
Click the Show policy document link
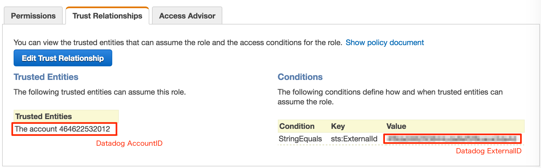[385, 42]
